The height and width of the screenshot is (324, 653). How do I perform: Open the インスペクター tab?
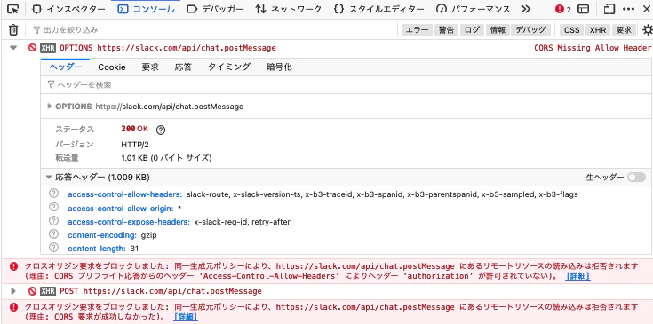tap(68, 9)
